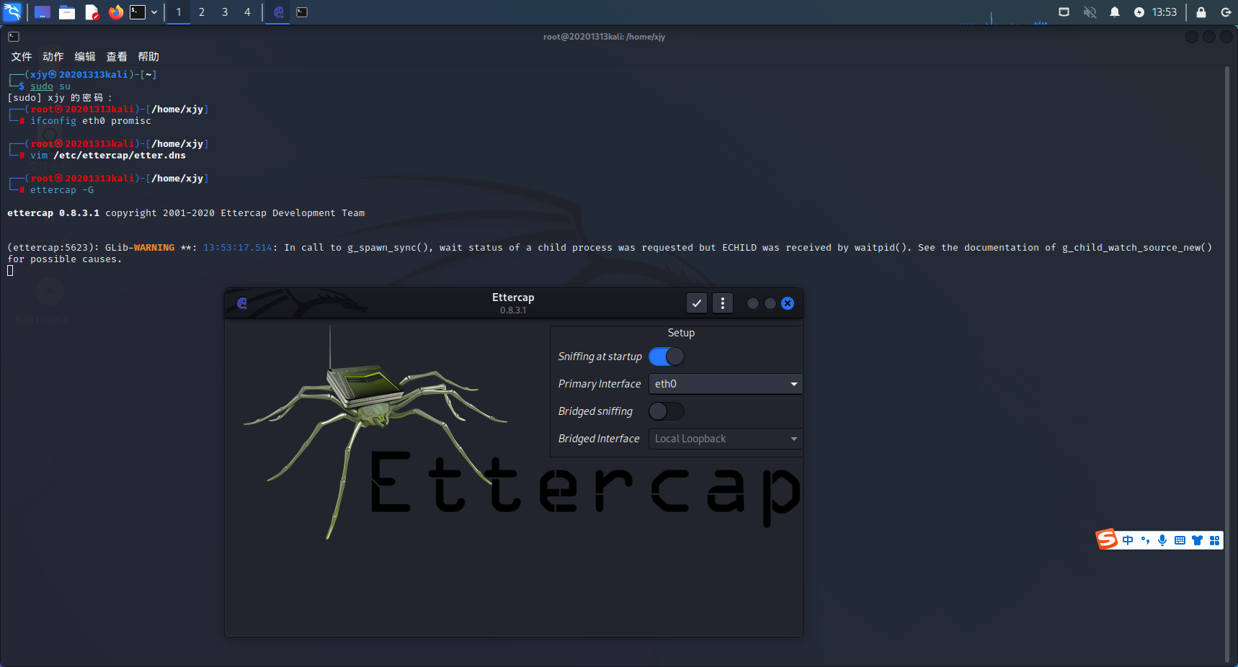Click the terminal window menu icon
The image size is (1238, 667).
[x=14, y=37]
